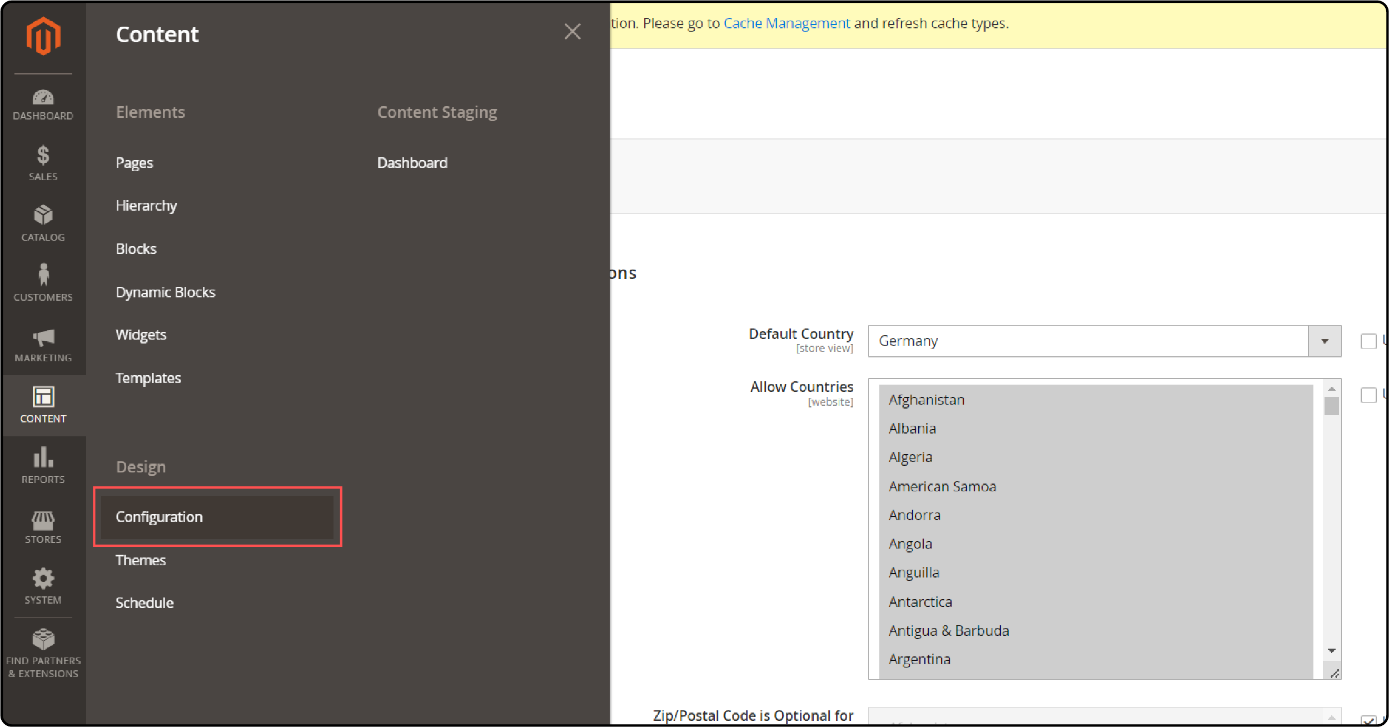This screenshot has height=727, width=1389.
Task: Toggle the Allow Countries website checkbox
Action: (1369, 395)
